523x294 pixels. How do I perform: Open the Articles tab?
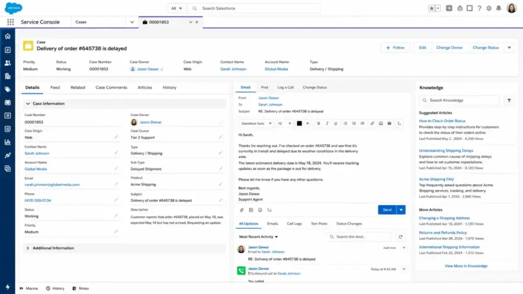click(x=145, y=88)
